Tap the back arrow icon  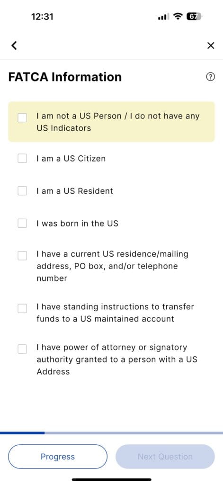[x=14, y=45]
